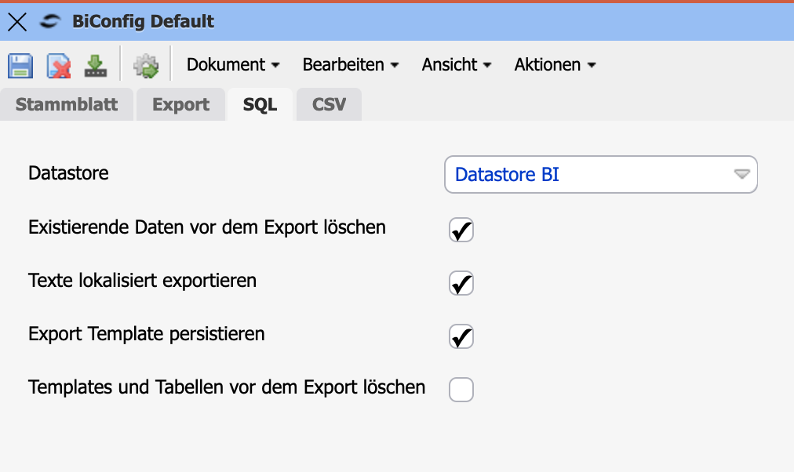Close the BiConfig Default window
794x472 pixels.
(x=17, y=22)
